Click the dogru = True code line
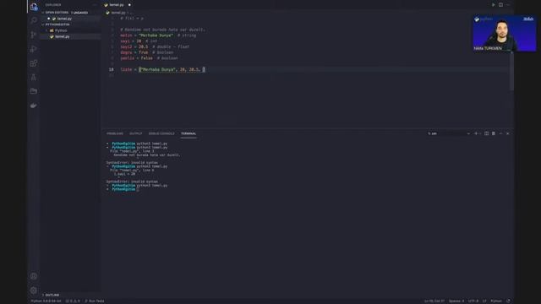The height and width of the screenshot is (304, 541). (x=146, y=52)
